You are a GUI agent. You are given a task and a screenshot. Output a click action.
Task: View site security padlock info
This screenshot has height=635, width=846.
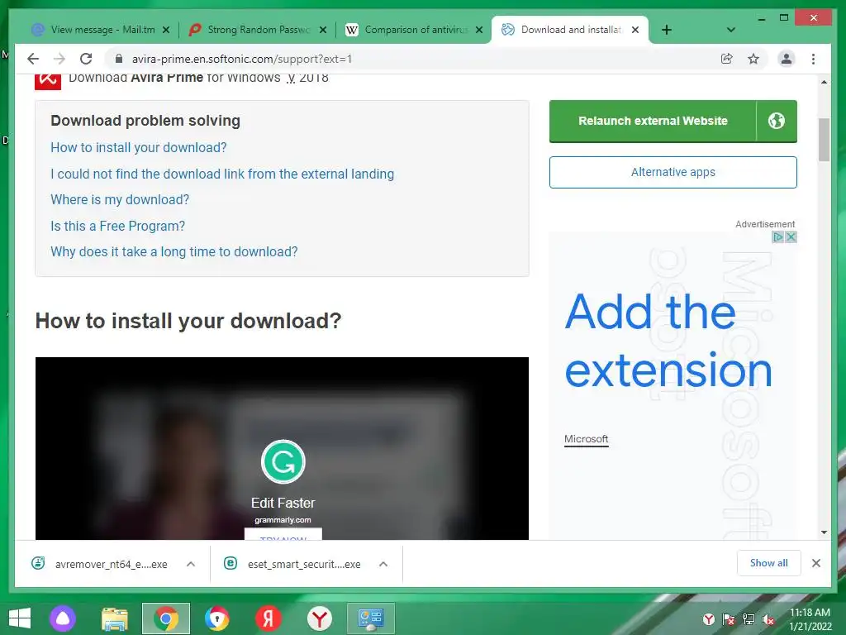(119, 59)
